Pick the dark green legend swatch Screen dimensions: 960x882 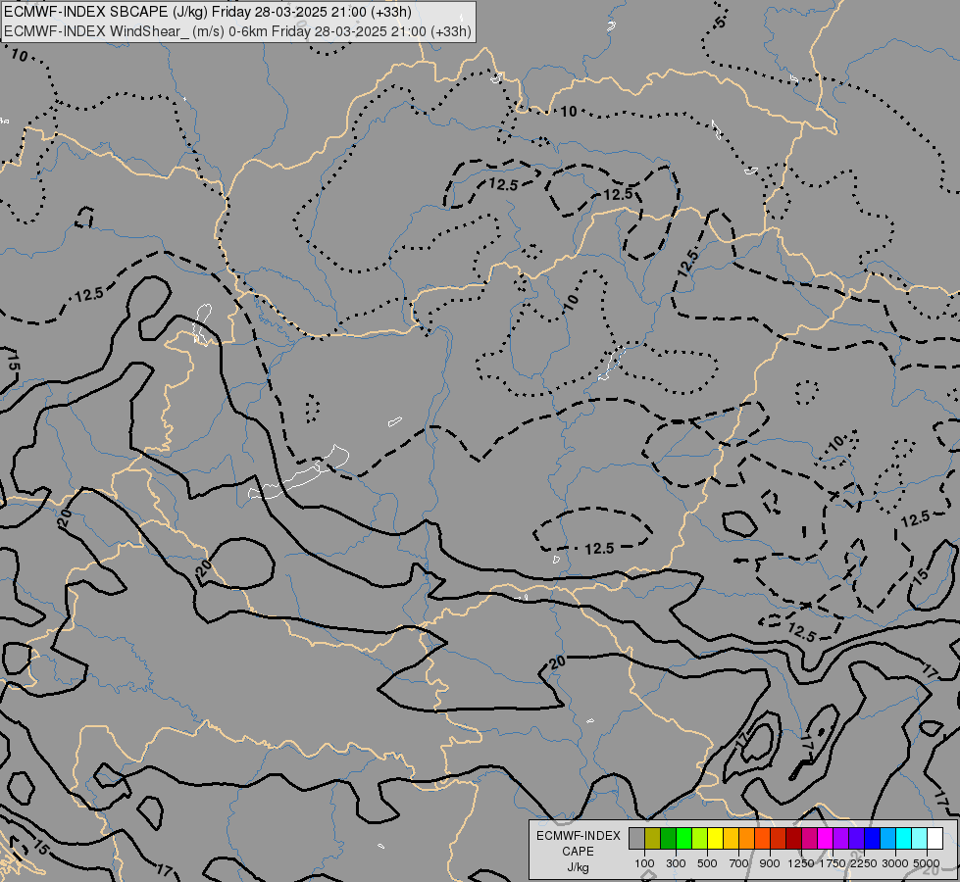668,839
